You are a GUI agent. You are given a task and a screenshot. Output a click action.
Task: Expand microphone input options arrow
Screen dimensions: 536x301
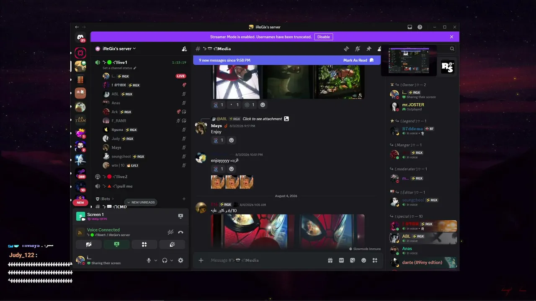click(156, 260)
